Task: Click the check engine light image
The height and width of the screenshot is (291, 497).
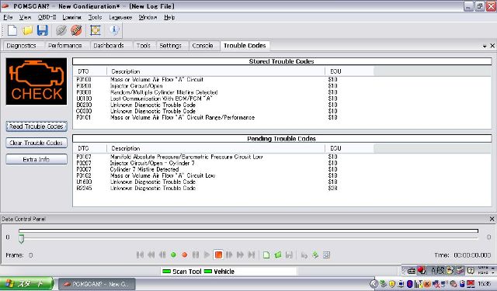Action: pyautogui.click(x=36, y=81)
